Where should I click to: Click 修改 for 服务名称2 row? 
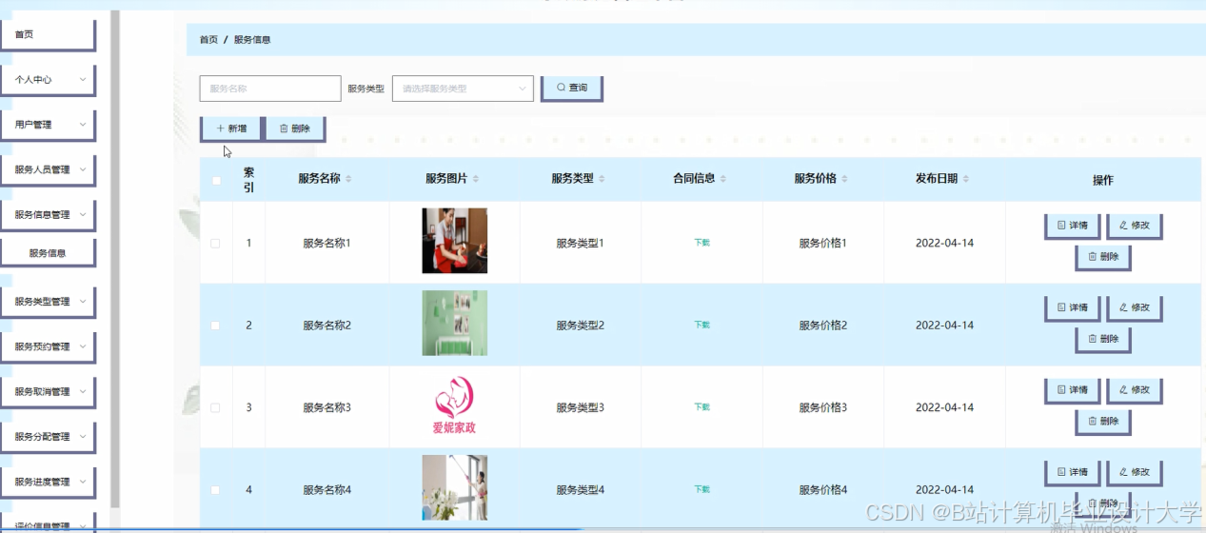1135,308
